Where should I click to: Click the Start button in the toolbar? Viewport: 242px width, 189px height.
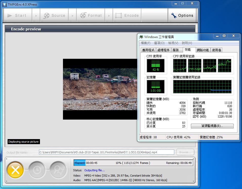[17, 15]
